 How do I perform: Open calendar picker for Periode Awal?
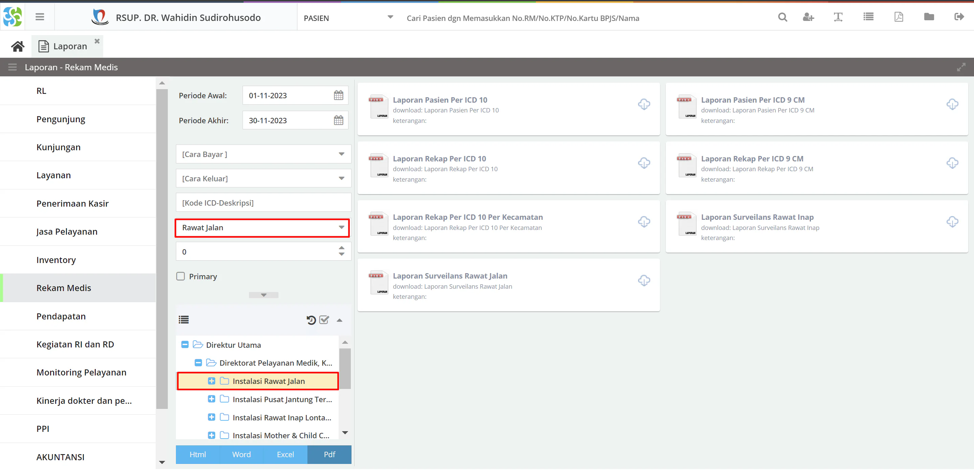pos(338,96)
